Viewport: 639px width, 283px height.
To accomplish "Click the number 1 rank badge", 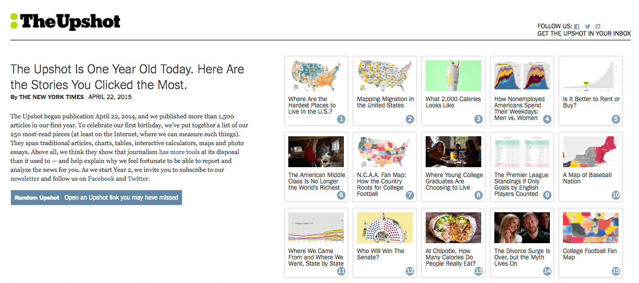I will pyautogui.click(x=341, y=119).
